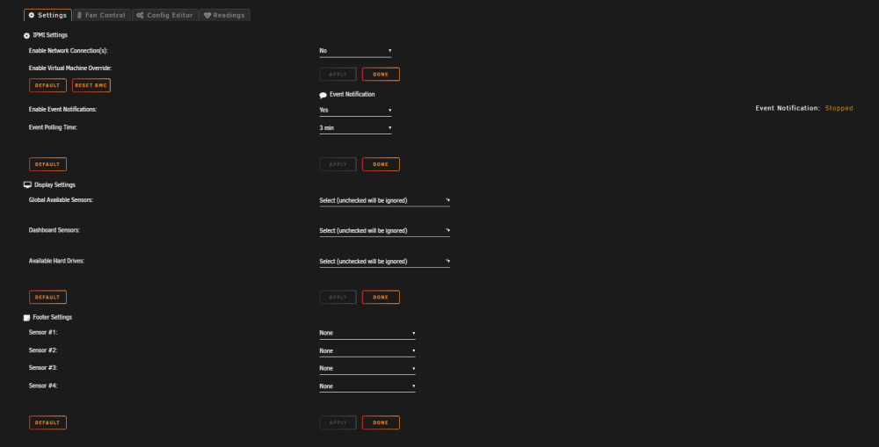Open Sensor #1 dropdown

(367, 334)
